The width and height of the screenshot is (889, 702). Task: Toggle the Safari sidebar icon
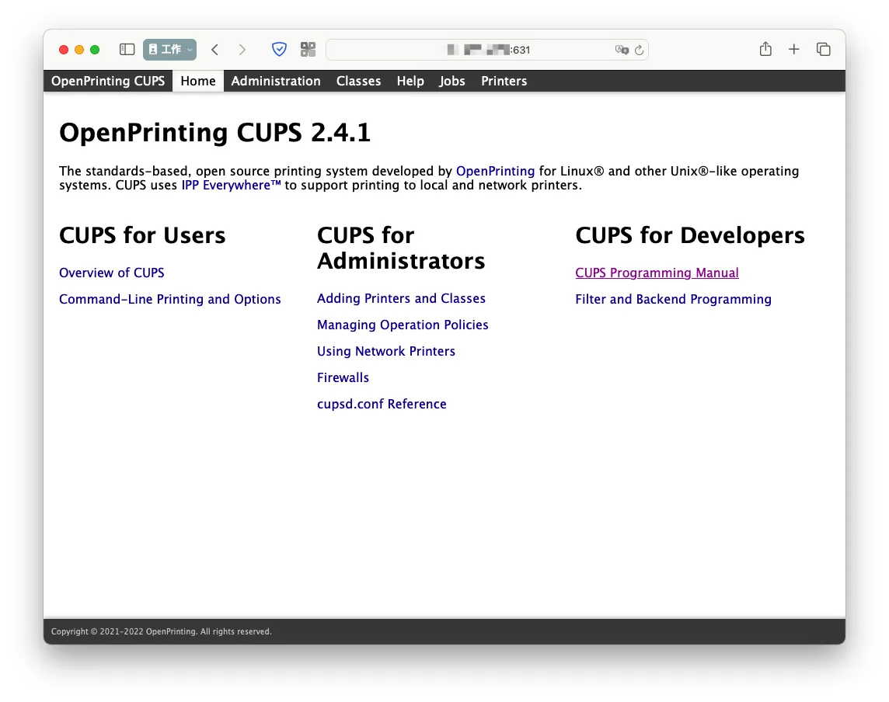127,50
